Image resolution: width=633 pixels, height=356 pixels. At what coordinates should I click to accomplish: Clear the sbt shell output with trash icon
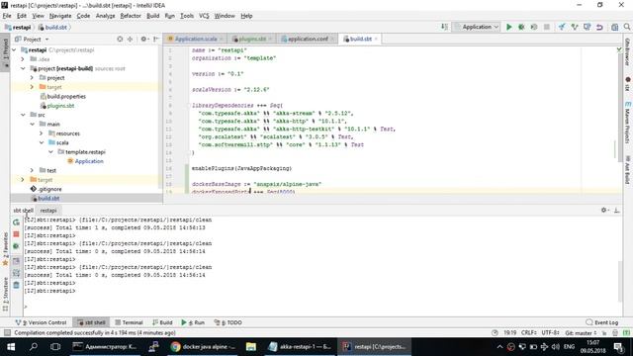click(x=16, y=285)
